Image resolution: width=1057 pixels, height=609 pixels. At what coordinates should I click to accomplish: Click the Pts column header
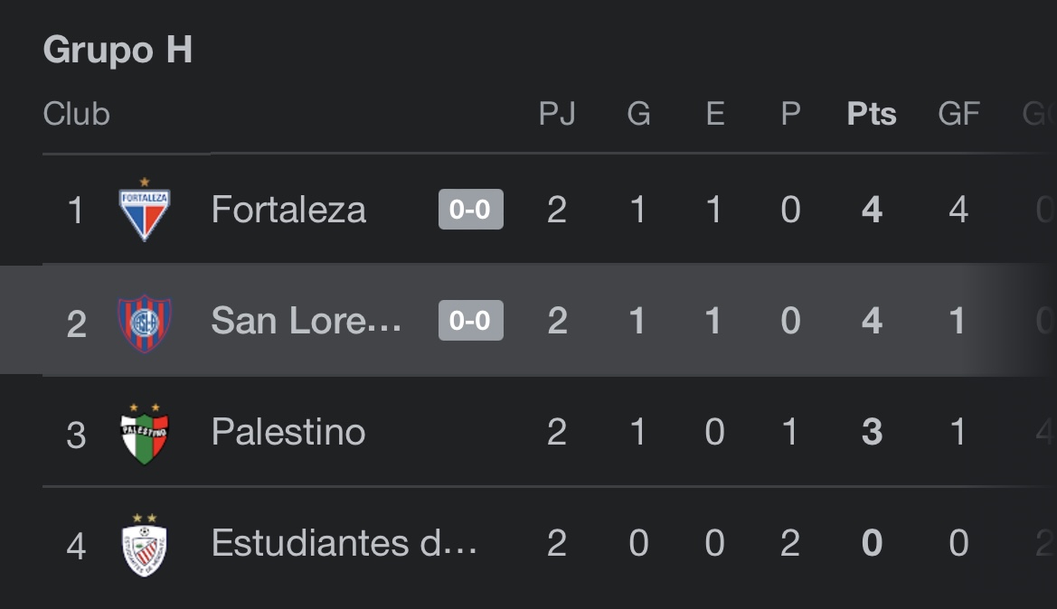tap(872, 114)
